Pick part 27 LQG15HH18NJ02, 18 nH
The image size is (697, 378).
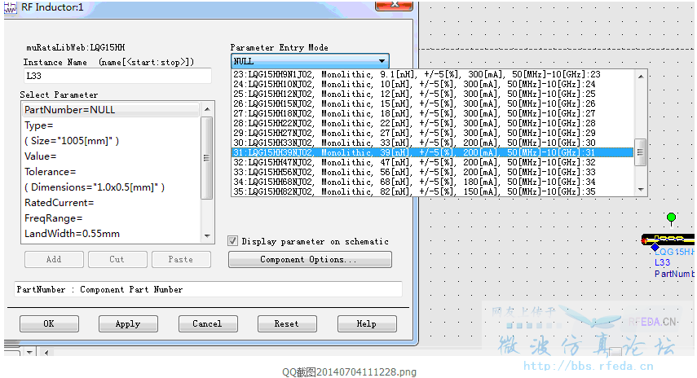click(x=433, y=113)
